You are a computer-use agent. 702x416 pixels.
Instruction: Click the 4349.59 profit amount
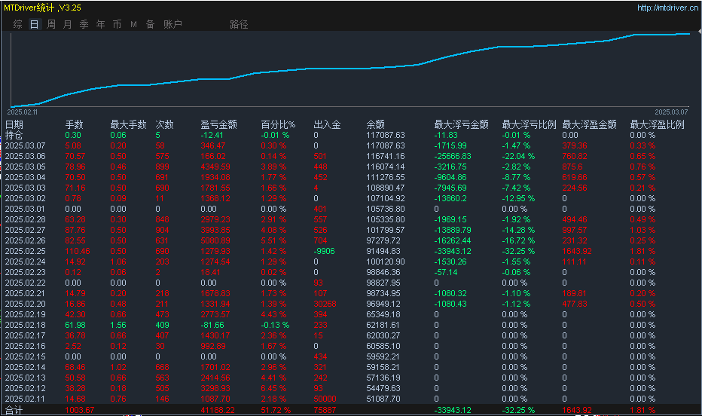coord(215,167)
